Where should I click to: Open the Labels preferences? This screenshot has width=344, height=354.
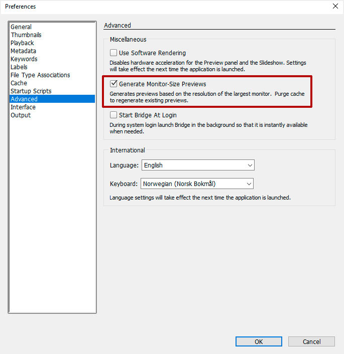19,67
